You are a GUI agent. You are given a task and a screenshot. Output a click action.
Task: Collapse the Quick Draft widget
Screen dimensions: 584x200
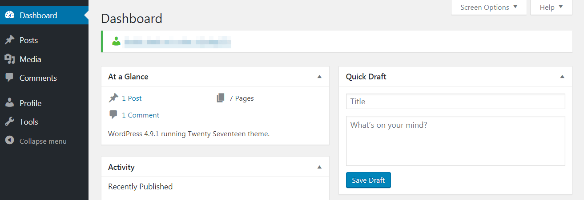click(x=562, y=76)
